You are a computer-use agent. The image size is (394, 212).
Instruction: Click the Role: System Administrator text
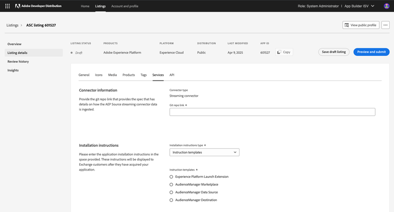click(318, 6)
